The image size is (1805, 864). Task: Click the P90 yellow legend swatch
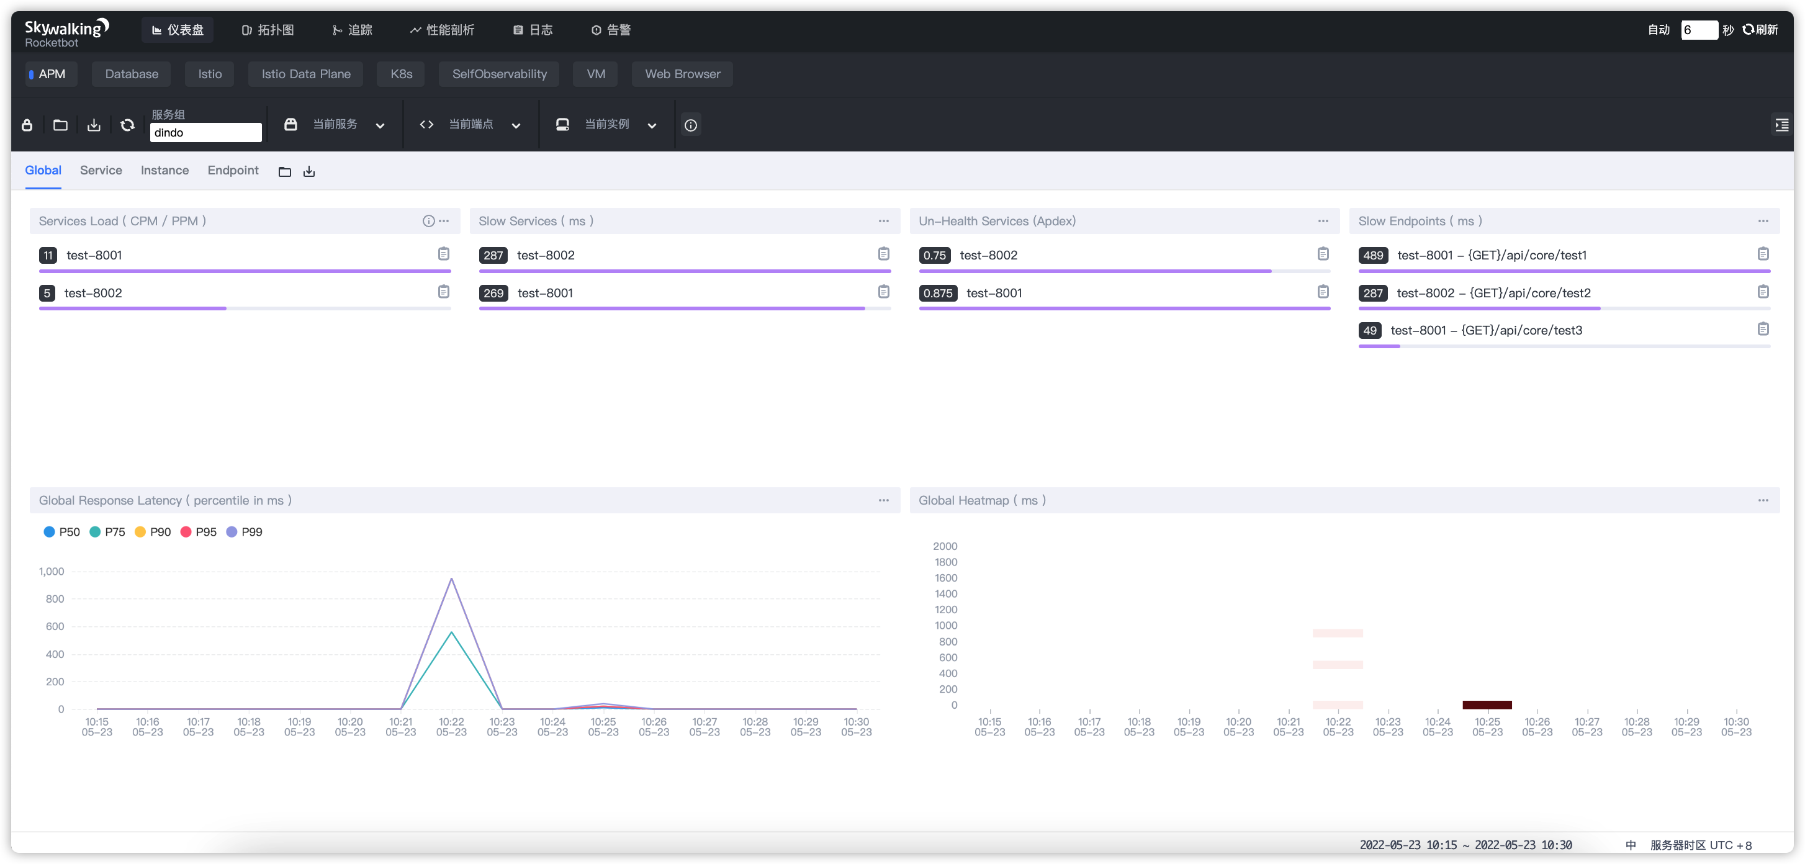tap(140, 532)
